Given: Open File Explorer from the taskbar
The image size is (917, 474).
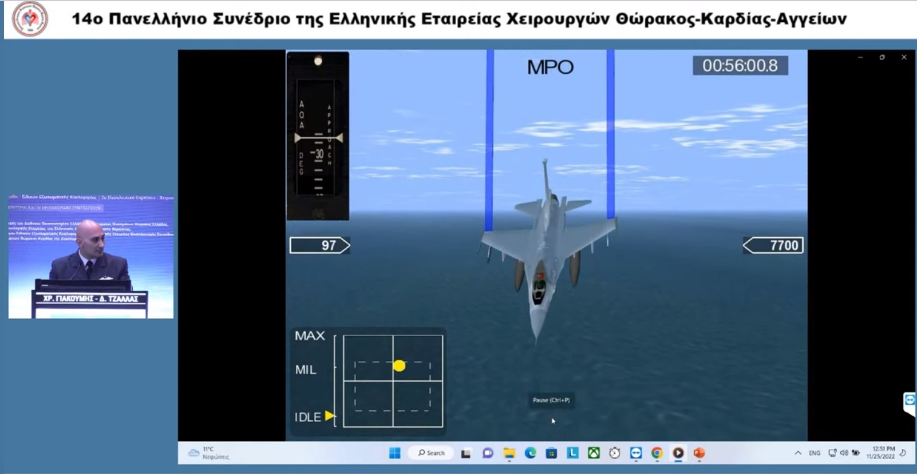Looking at the screenshot, I should (x=509, y=453).
